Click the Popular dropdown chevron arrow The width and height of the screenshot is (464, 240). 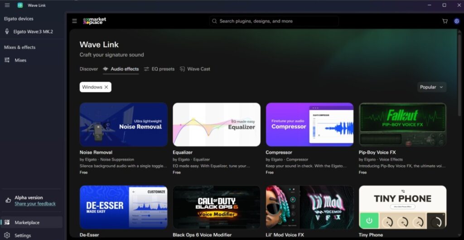tap(441, 87)
